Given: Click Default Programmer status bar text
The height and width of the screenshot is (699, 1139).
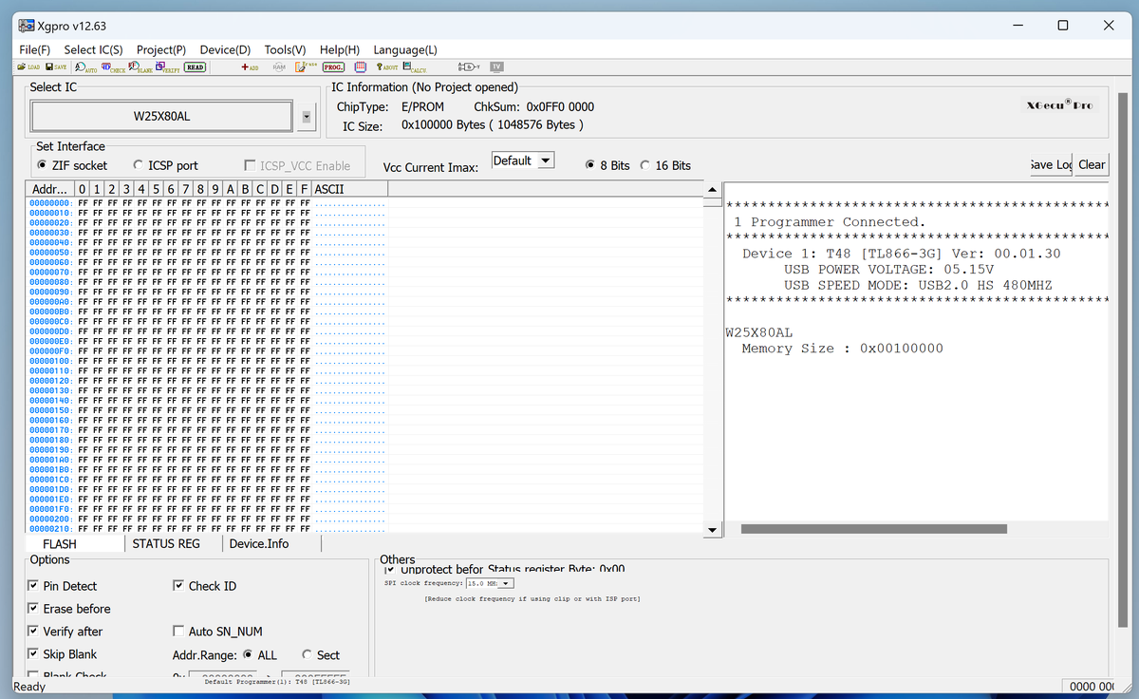Looking at the screenshot, I should (277, 681).
